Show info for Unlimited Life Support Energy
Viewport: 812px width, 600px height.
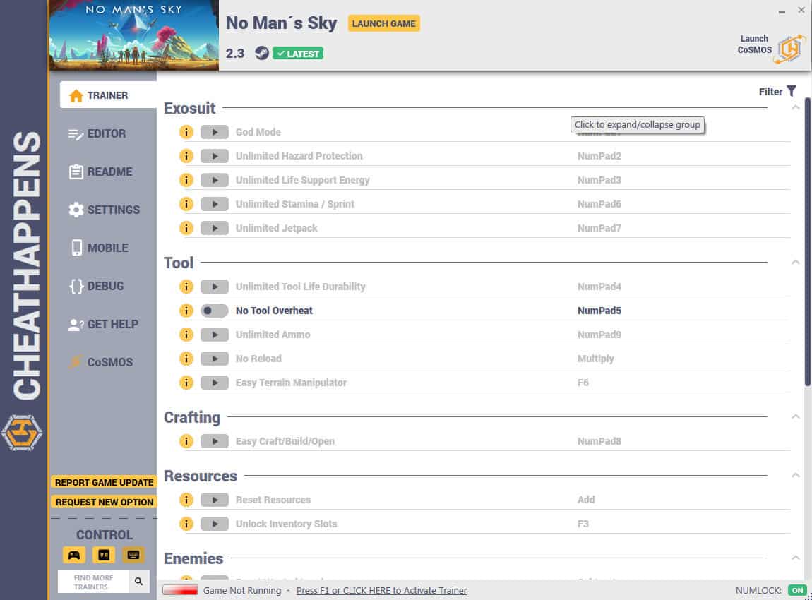(186, 179)
